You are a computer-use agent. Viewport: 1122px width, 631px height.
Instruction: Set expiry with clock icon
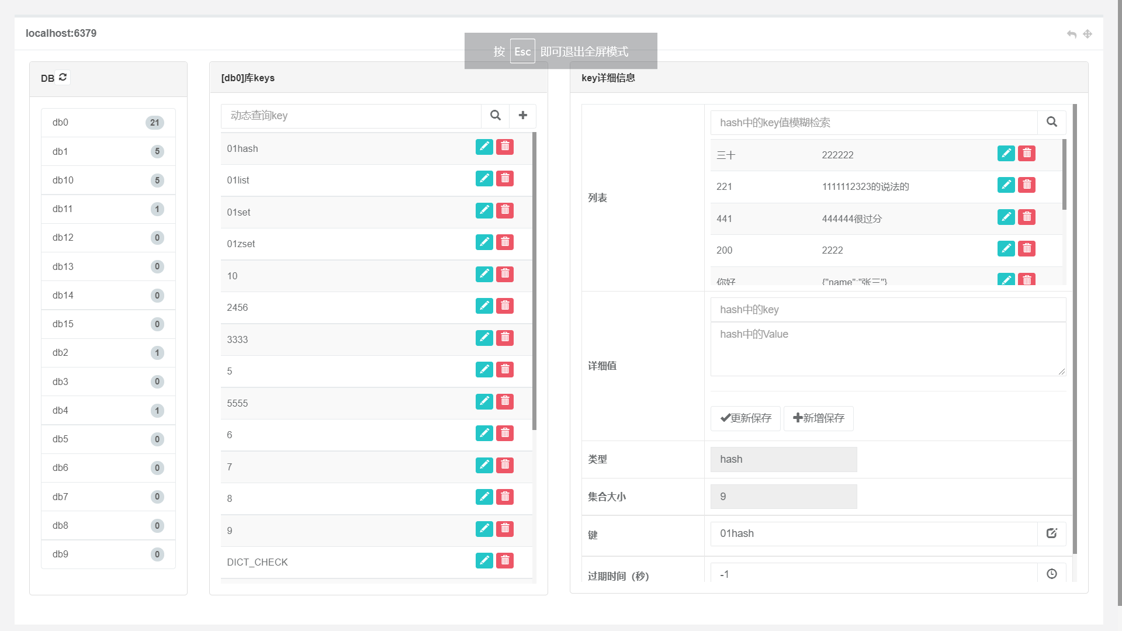click(x=1052, y=574)
